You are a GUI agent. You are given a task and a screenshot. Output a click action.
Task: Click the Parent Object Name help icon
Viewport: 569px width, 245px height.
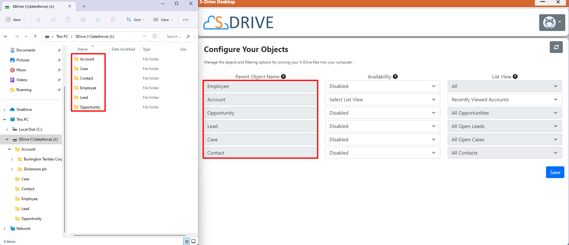tap(283, 77)
